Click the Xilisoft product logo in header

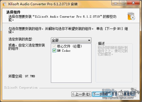[x=131, y=16]
